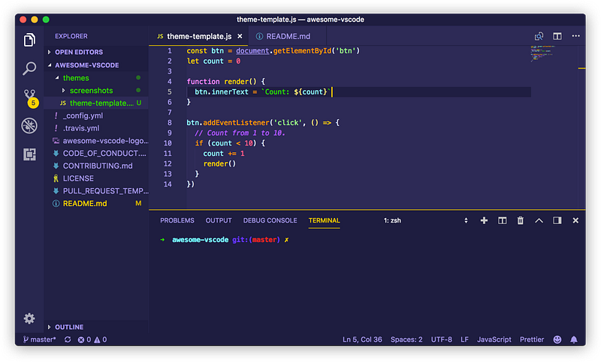The width and height of the screenshot is (601, 362).
Task: Open notifications bell in status bar
Action: click(x=575, y=340)
